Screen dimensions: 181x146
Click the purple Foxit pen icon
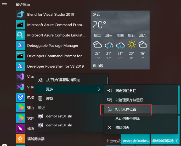[x=20, y=128]
